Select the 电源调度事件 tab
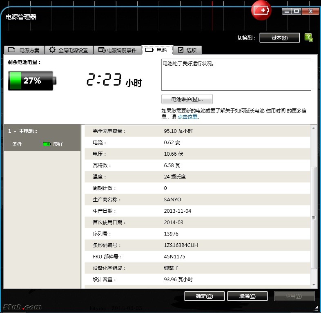Viewport: 321px width, 313px height. (x=118, y=50)
